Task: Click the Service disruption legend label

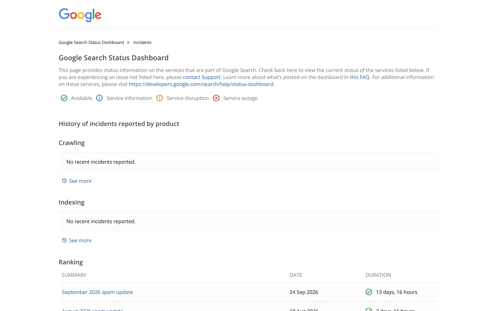Action: point(188,98)
